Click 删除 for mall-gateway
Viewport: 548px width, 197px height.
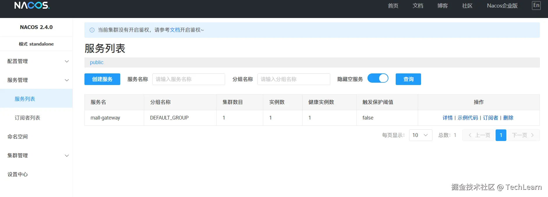point(508,118)
